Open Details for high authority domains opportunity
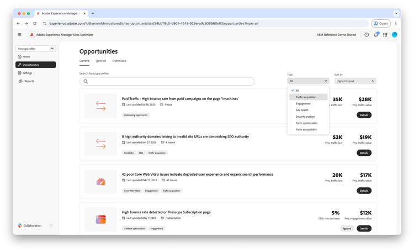 [x=364, y=153]
